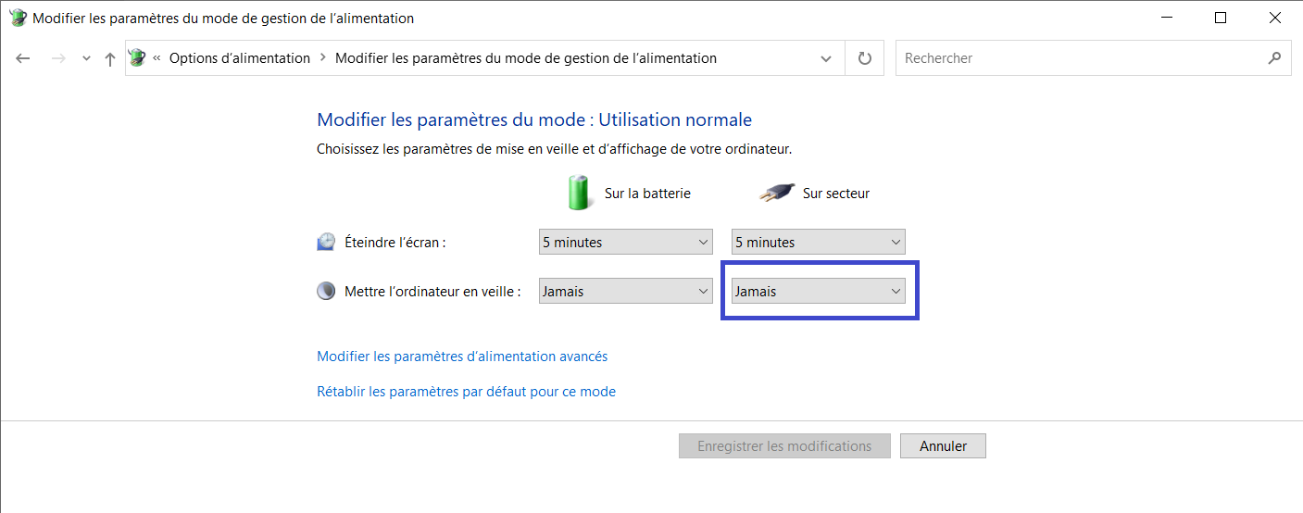The image size is (1303, 513).
Task: Click the green battery icon
Action: 579,193
